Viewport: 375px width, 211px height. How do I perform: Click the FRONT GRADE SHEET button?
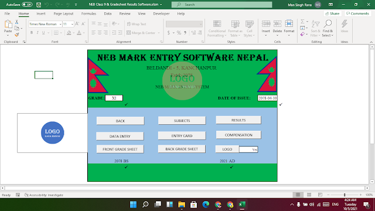click(120, 149)
